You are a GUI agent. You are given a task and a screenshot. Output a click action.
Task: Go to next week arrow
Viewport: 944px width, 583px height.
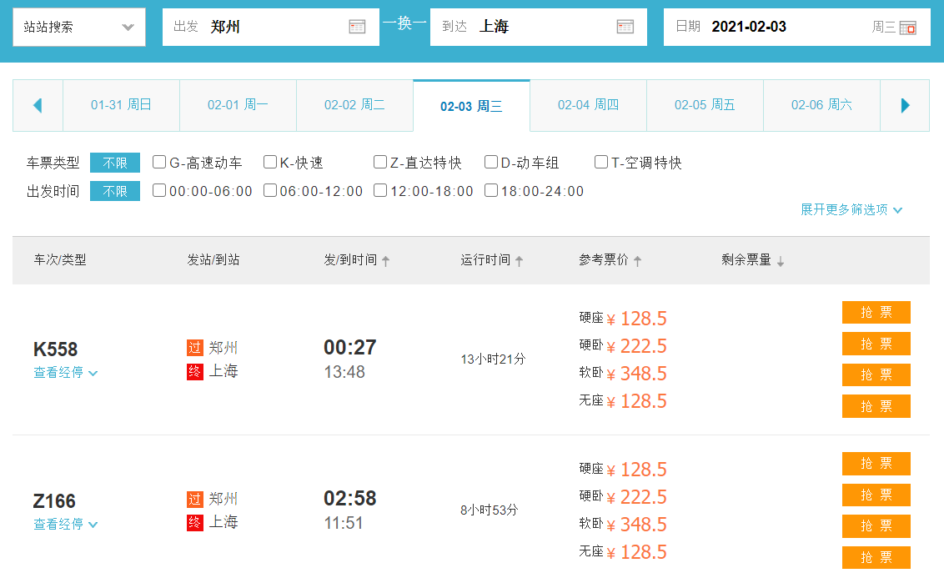[905, 106]
